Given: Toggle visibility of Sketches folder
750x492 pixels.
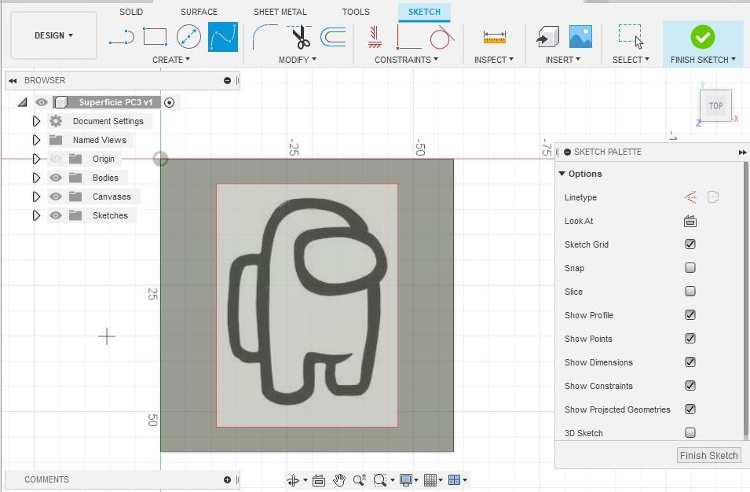Looking at the screenshot, I should tap(56, 215).
